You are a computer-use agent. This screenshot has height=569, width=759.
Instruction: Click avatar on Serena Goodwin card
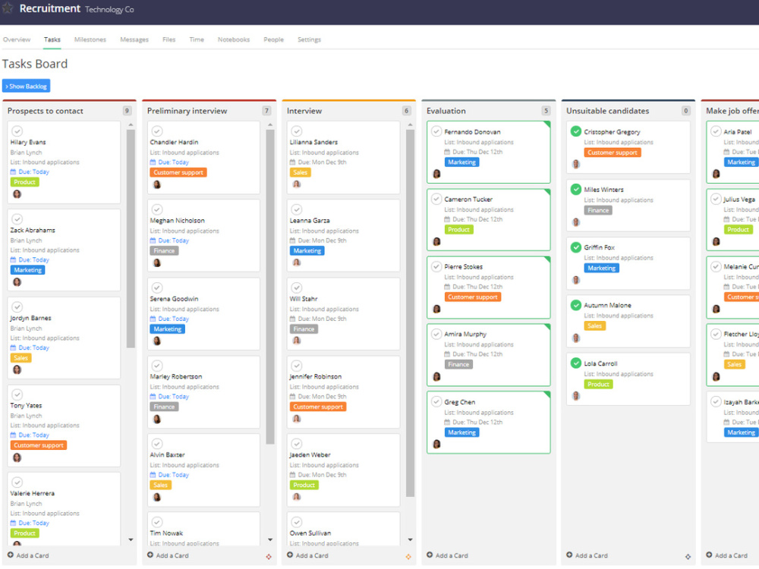pyautogui.click(x=157, y=341)
